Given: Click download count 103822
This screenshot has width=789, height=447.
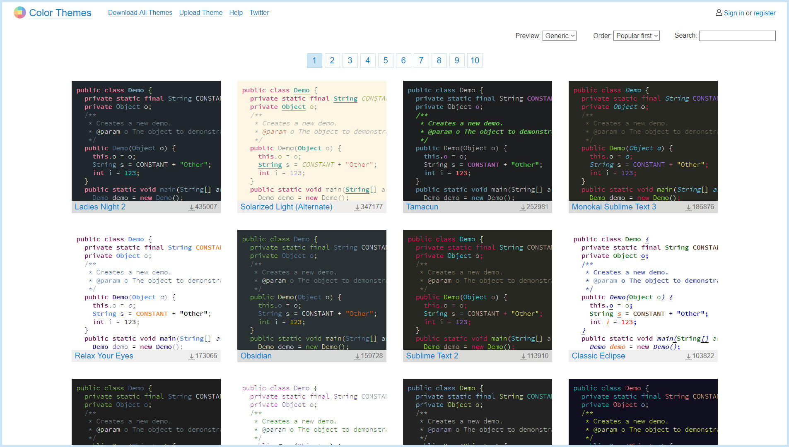Looking at the screenshot, I should click(703, 356).
